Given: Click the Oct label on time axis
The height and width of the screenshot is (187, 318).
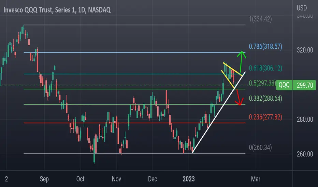Looking at the screenshot, I should click(80, 179).
